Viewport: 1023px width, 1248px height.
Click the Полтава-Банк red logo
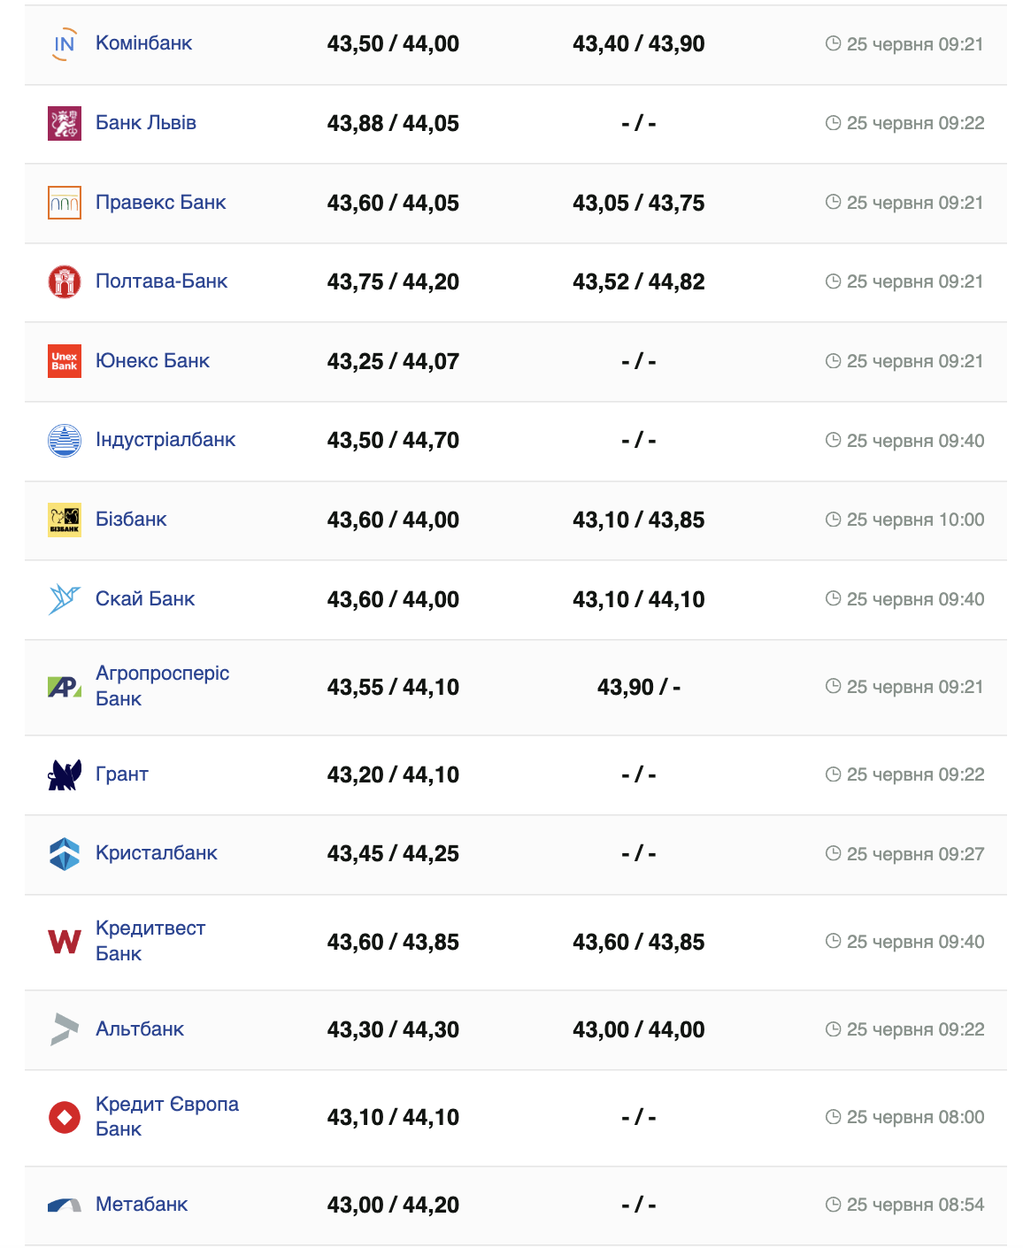(64, 281)
